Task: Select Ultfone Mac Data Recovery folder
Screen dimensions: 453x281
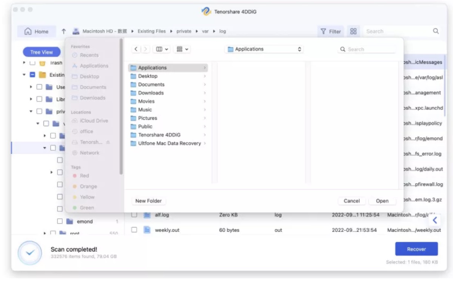Action: tap(168, 143)
